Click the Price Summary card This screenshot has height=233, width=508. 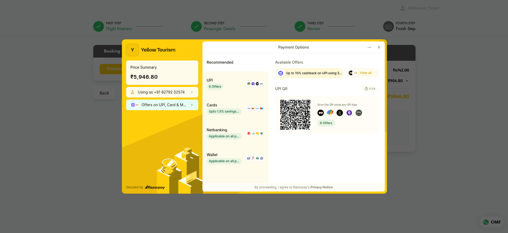point(162,73)
